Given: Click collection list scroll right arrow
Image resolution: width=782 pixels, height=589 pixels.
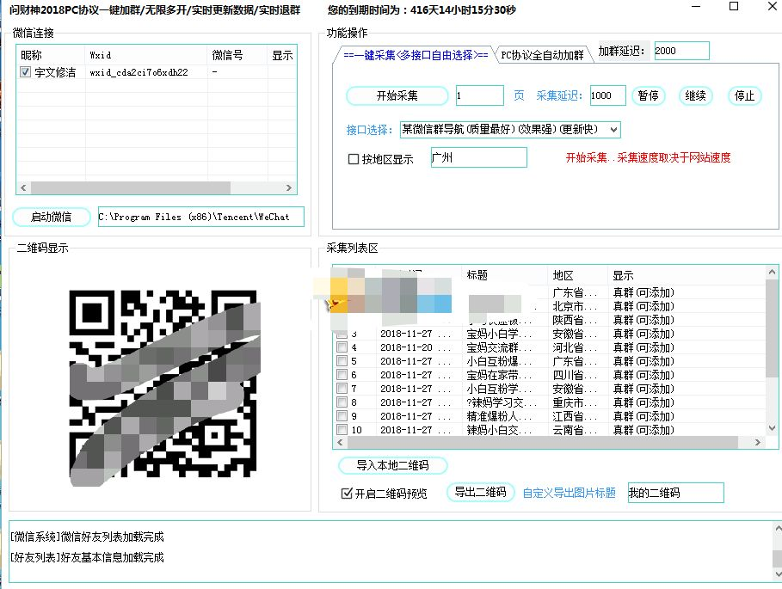Looking at the screenshot, I should click(758, 442).
